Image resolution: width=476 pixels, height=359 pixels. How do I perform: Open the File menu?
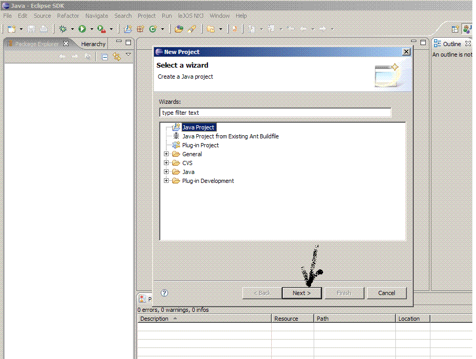(7, 16)
